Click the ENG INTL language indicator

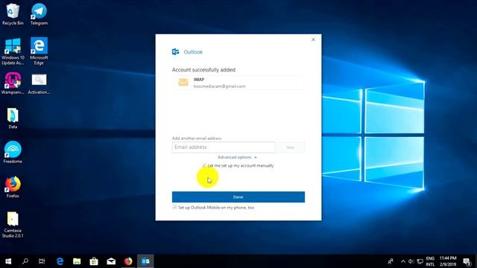point(430,261)
